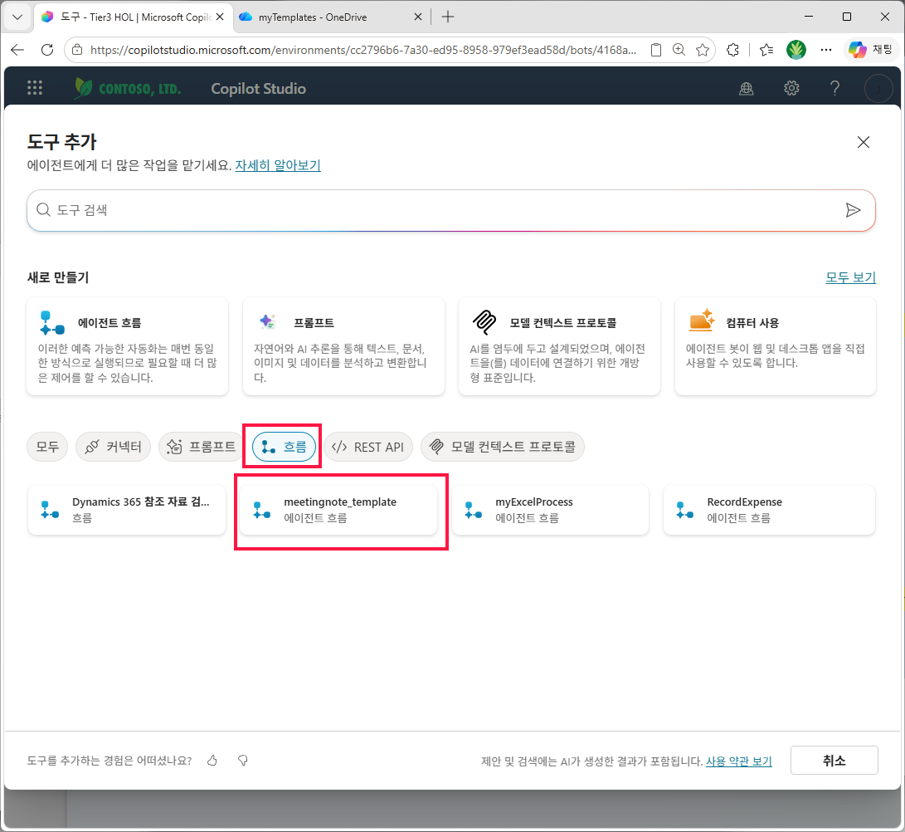Select the REST API filter tab
The image size is (905, 832).
tap(368, 447)
